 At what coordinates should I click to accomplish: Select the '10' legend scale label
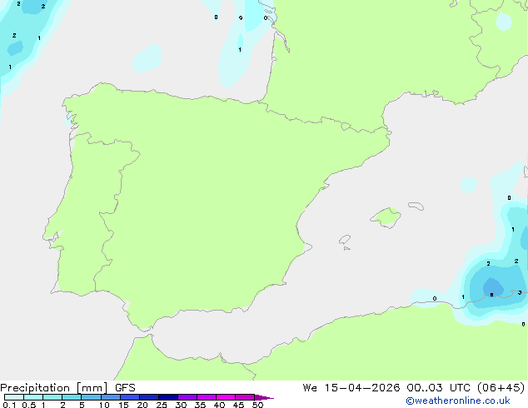104,405
